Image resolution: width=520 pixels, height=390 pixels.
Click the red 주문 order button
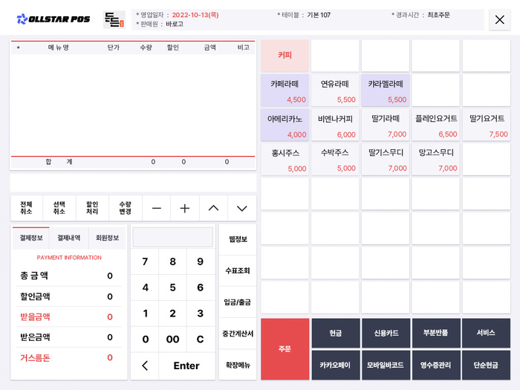pyautogui.click(x=285, y=349)
